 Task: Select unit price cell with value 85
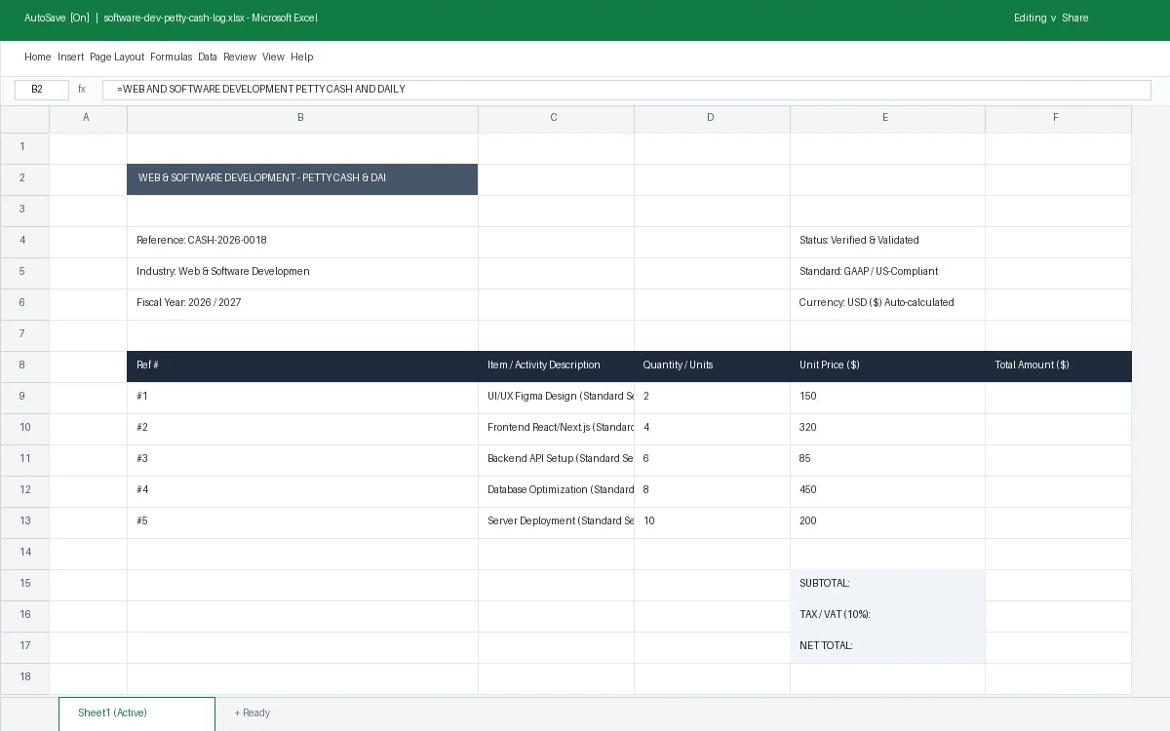click(x=887, y=459)
